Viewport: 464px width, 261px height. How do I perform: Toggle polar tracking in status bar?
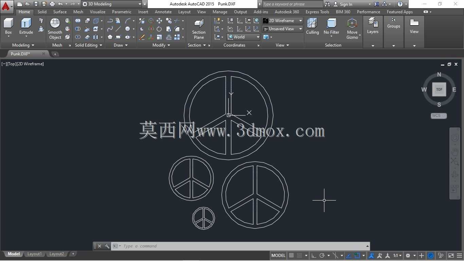(x=322, y=256)
